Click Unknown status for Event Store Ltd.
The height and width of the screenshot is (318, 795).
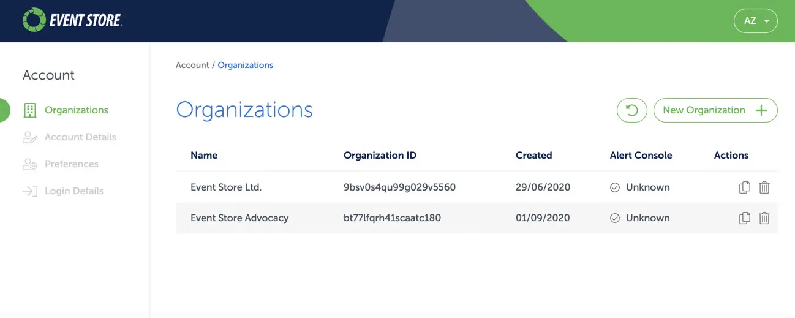point(647,187)
